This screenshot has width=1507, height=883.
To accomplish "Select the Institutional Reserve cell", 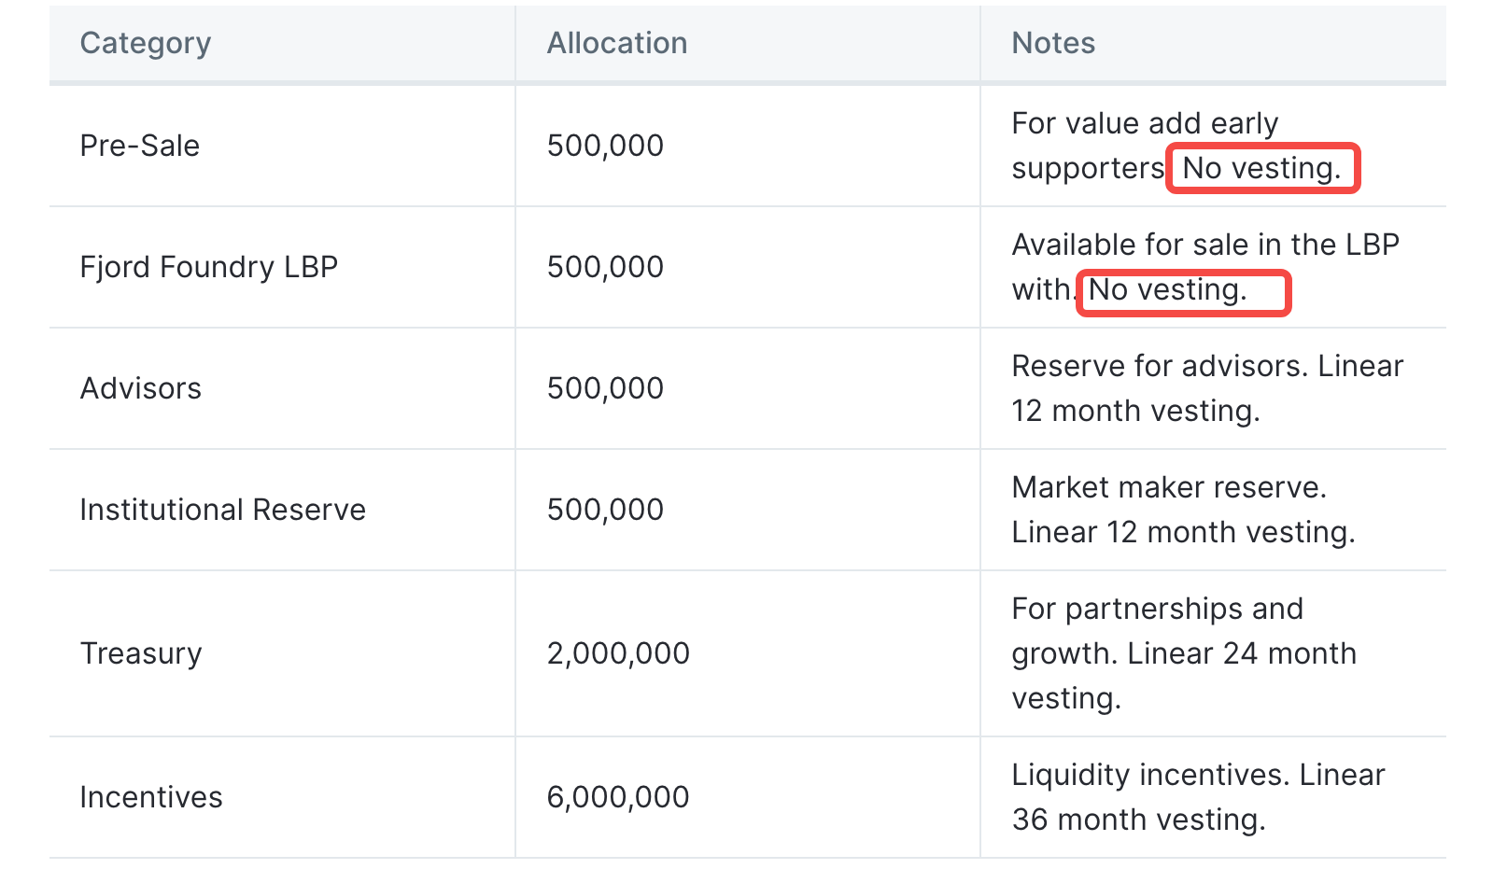I will tap(222, 510).
